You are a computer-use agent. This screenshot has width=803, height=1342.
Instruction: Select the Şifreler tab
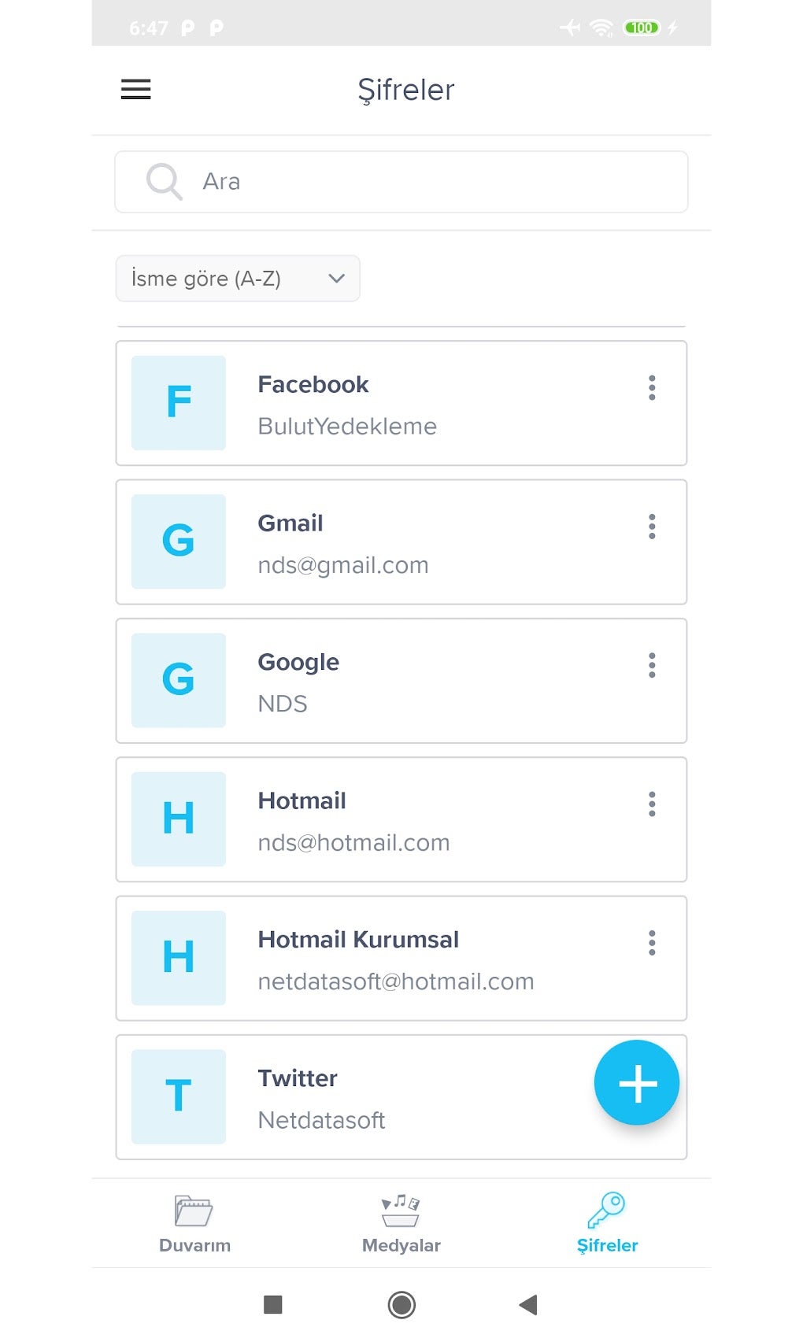click(607, 1222)
